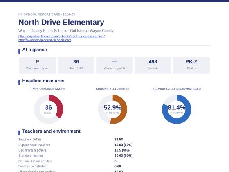
Task: Click the Wayne County Public Schools subtitle
Action: tap(66, 31)
